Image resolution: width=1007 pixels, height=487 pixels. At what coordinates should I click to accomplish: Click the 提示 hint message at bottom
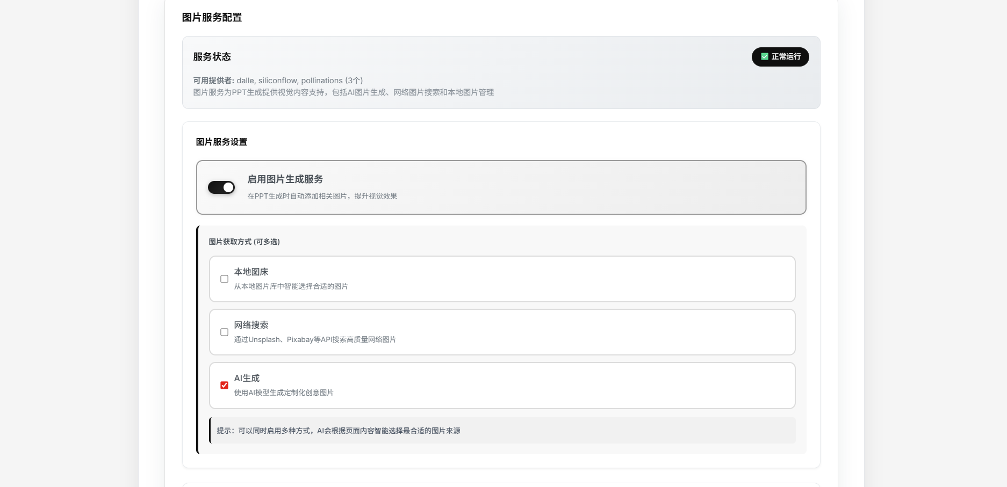point(339,431)
